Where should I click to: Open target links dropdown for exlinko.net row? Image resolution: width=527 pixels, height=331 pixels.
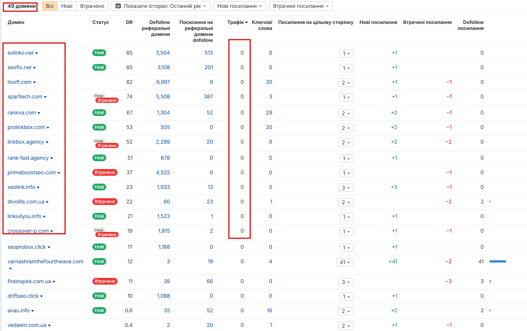click(x=346, y=53)
